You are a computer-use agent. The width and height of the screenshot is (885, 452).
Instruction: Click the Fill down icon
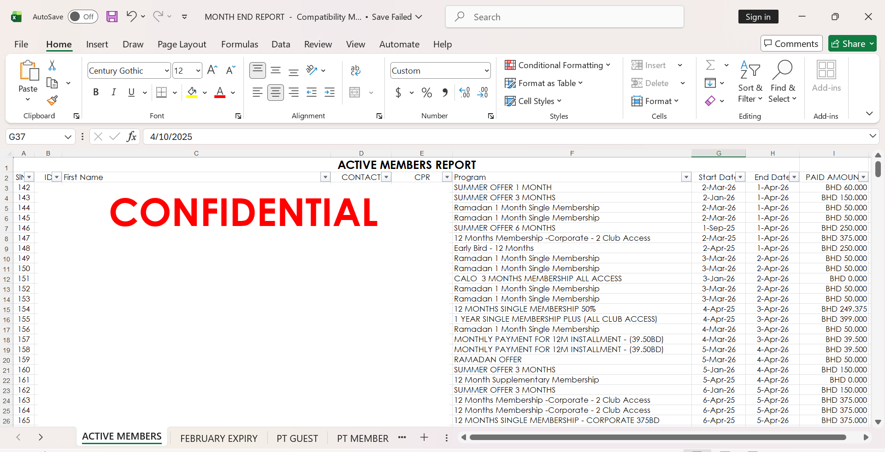tap(710, 83)
